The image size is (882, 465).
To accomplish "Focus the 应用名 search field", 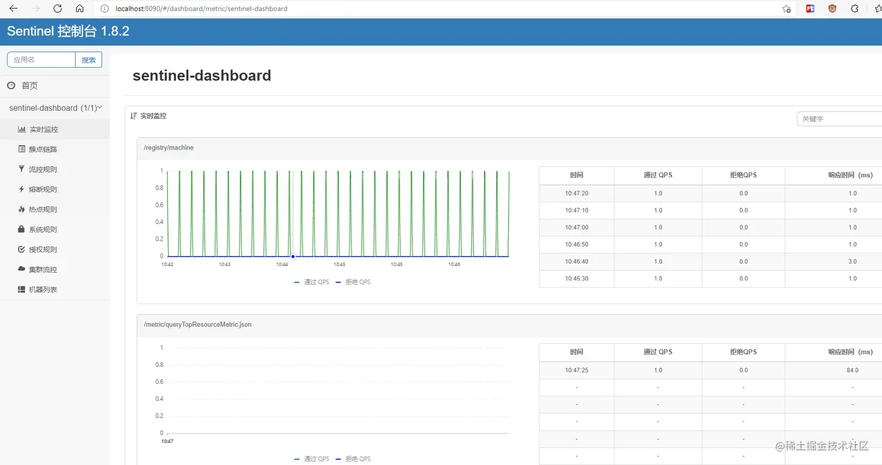I will [41, 60].
